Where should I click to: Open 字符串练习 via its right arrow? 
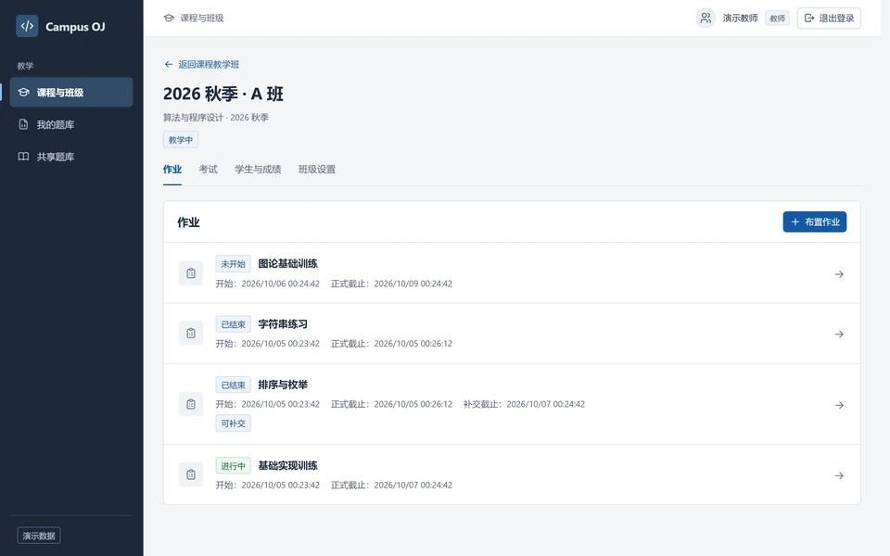[839, 335]
